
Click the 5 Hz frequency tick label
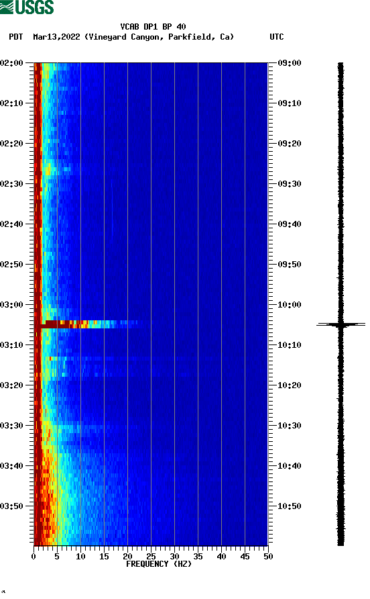57,557
